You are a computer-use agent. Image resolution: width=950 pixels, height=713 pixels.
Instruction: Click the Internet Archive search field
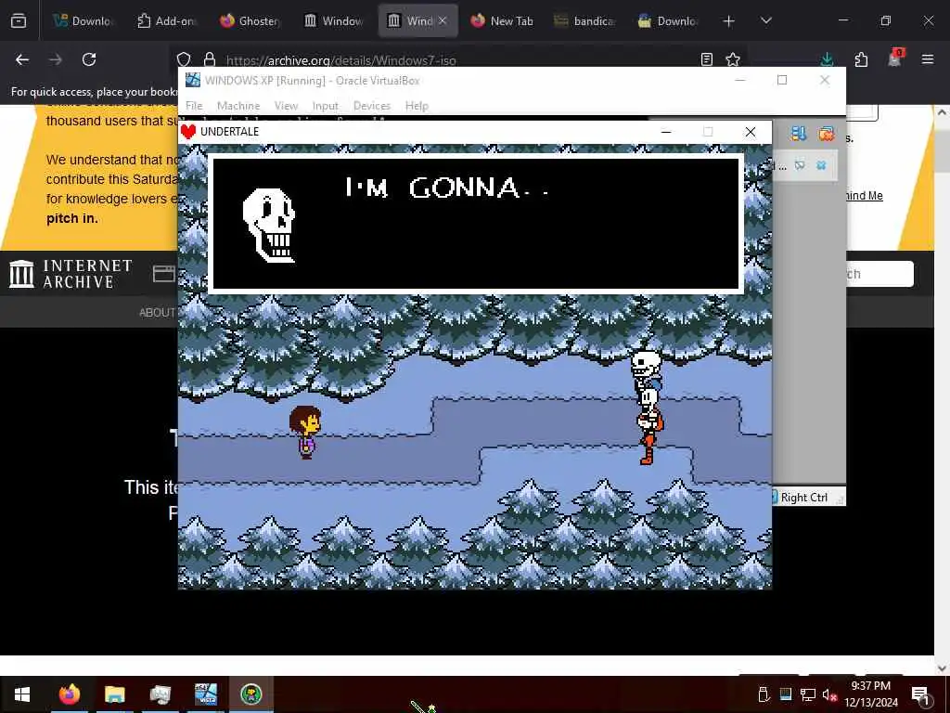[879, 274]
